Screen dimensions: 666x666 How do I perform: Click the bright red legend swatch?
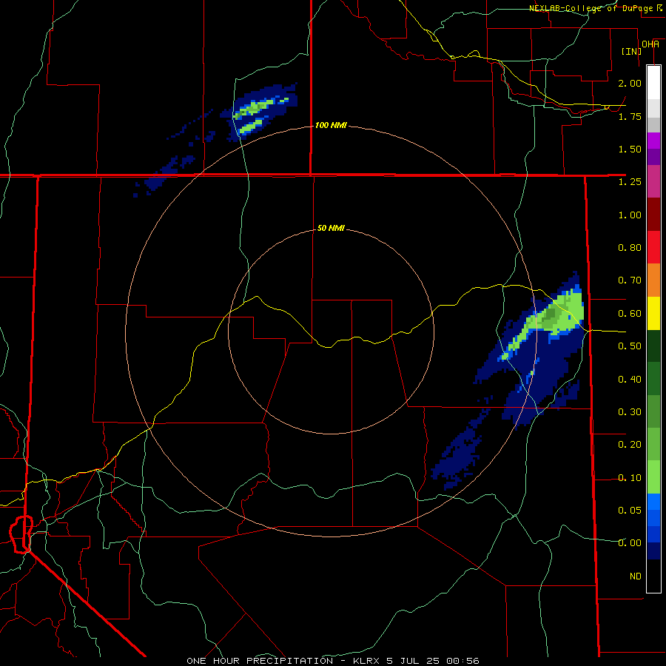tap(653, 247)
